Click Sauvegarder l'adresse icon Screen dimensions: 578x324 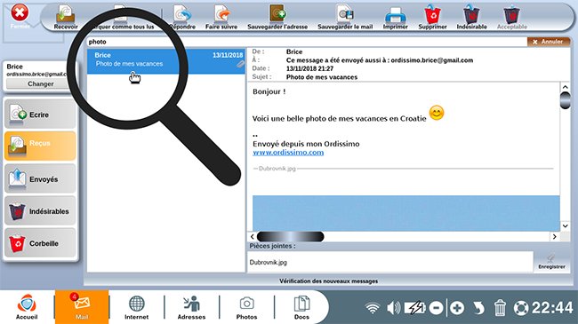point(277,17)
